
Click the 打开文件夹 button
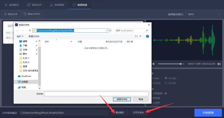(138, 113)
